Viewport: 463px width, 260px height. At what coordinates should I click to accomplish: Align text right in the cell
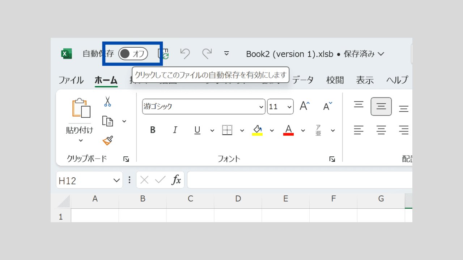pyautogui.click(x=404, y=130)
